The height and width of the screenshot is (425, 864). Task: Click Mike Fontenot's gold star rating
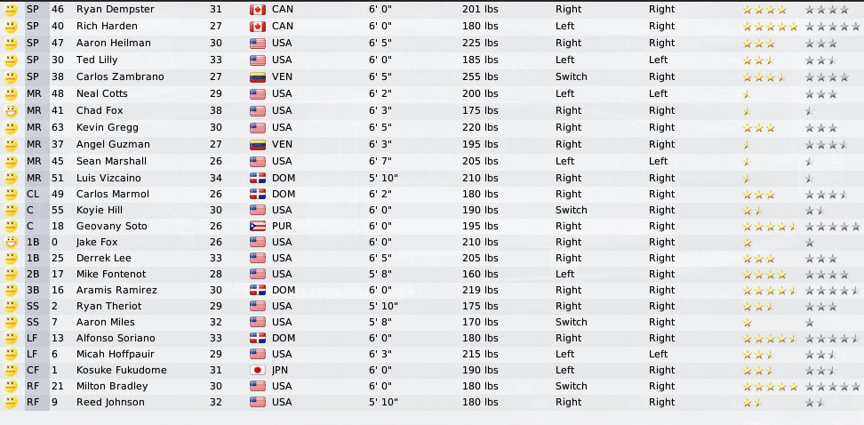coord(764,275)
